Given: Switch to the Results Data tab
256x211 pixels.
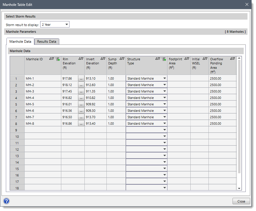Looking at the screenshot, I should tap(46, 41).
